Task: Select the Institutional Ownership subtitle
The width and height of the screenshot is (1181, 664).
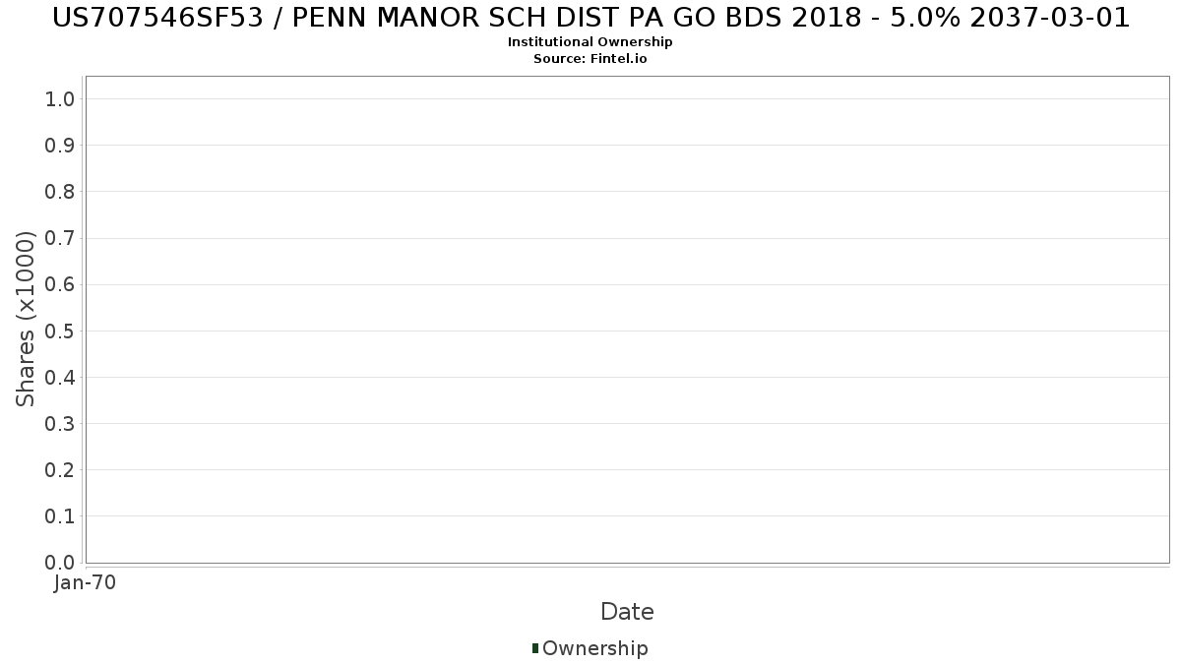Action: pos(590,42)
